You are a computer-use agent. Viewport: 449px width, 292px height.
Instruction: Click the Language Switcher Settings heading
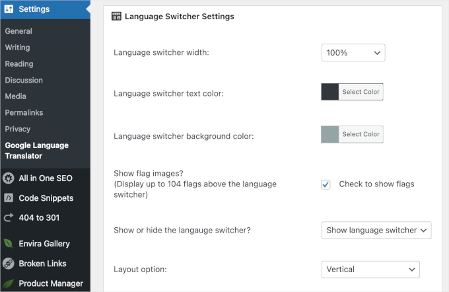(x=179, y=17)
